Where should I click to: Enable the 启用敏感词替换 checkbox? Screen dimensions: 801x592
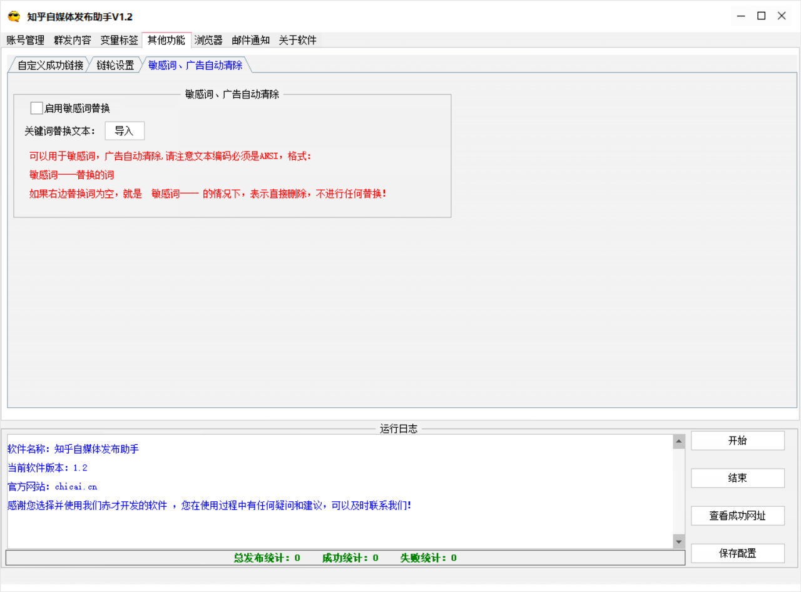click(x=36, y=108)
